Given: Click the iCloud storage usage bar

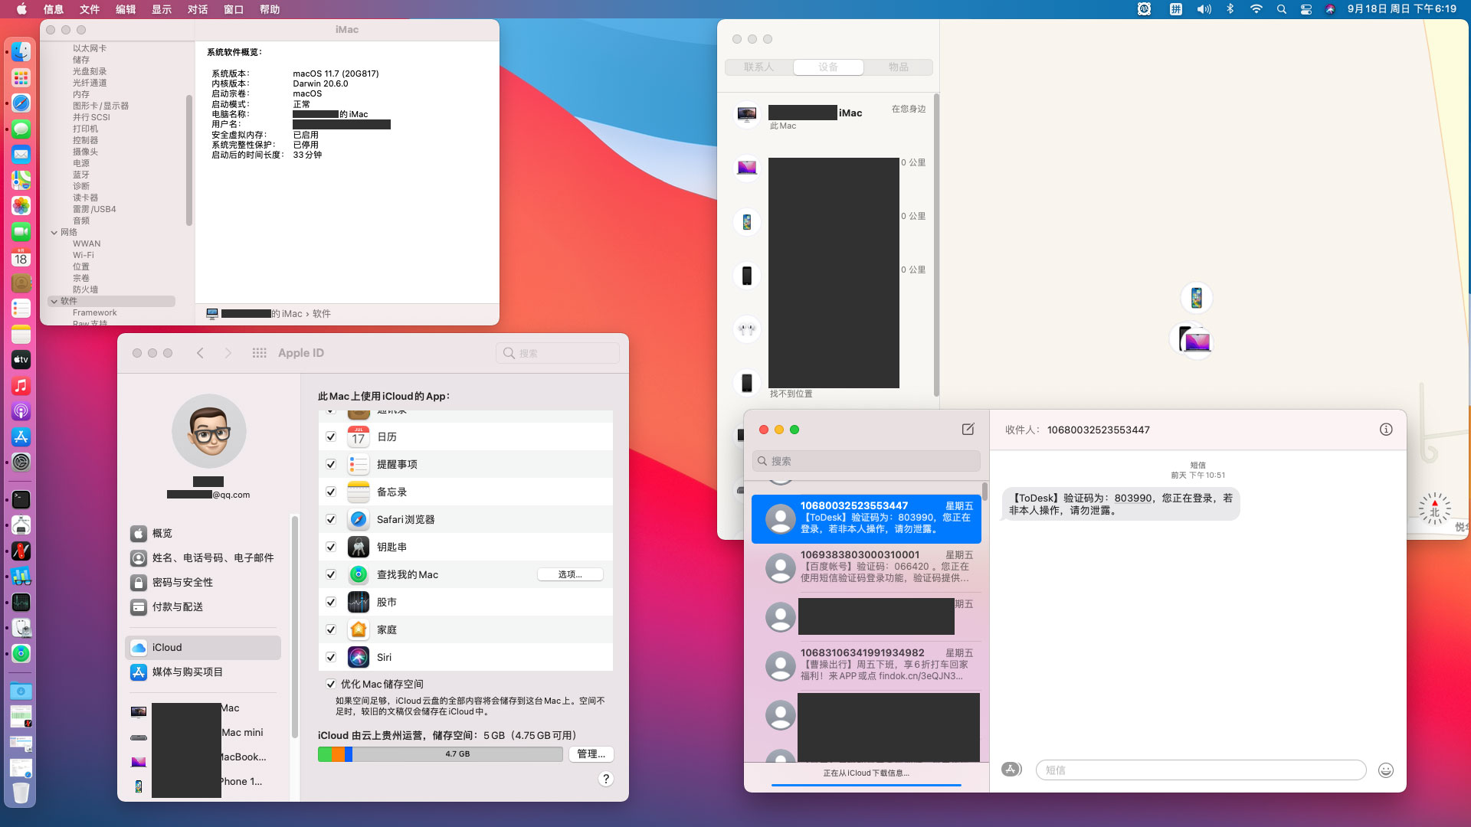Looking at the screenshot, I should pos(441,754).
